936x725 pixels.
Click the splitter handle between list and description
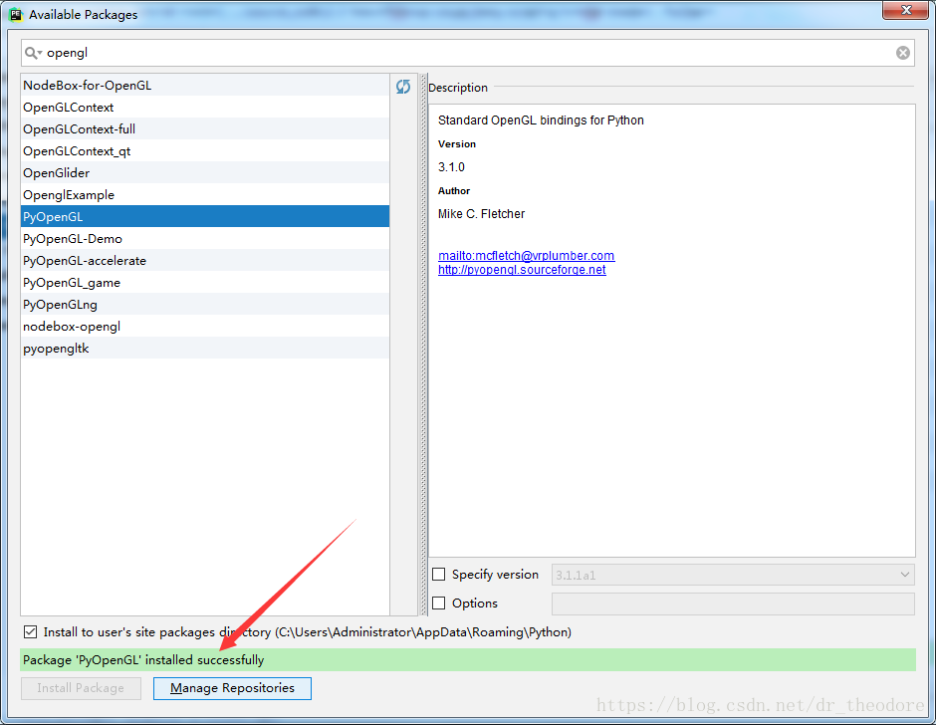[423, 345]
